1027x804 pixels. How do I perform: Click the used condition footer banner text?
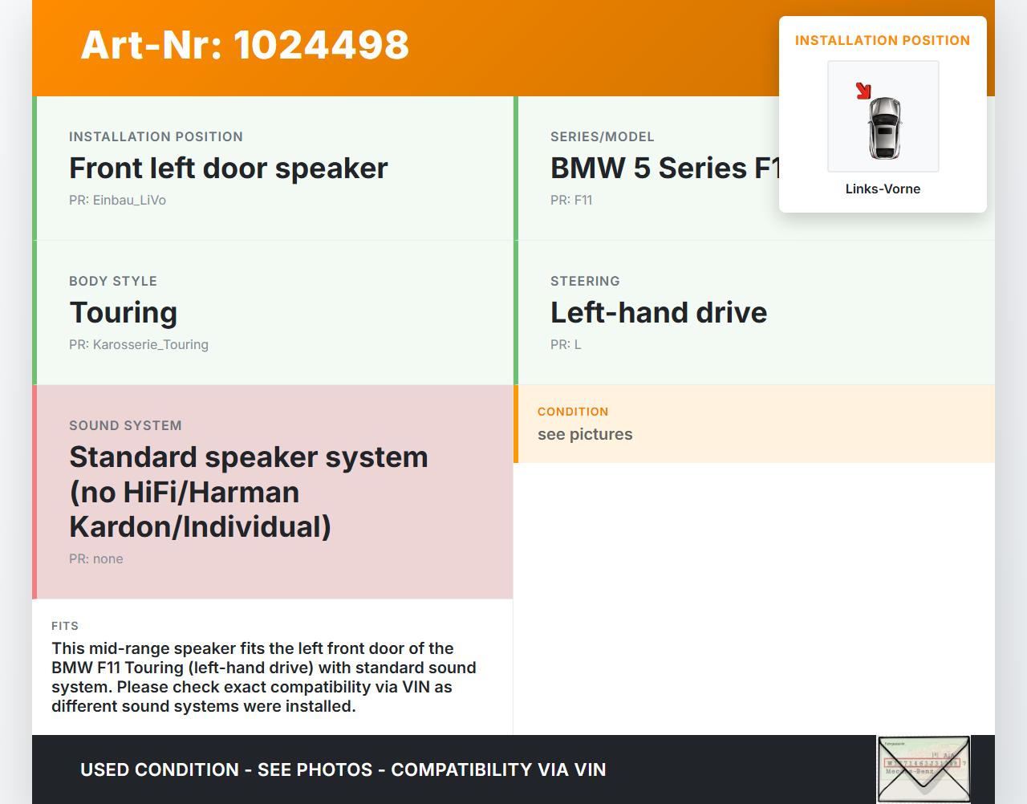pos(343,769)
